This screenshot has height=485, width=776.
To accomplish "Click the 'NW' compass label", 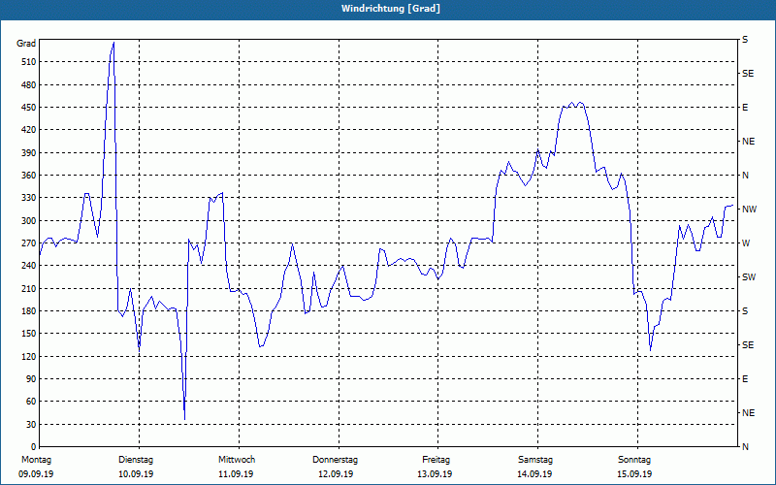I will (749, 210).
